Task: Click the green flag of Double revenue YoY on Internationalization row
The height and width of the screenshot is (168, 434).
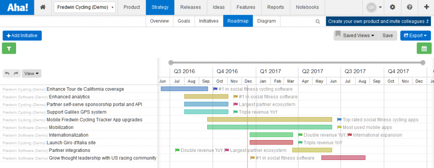Action: point(300,135)
